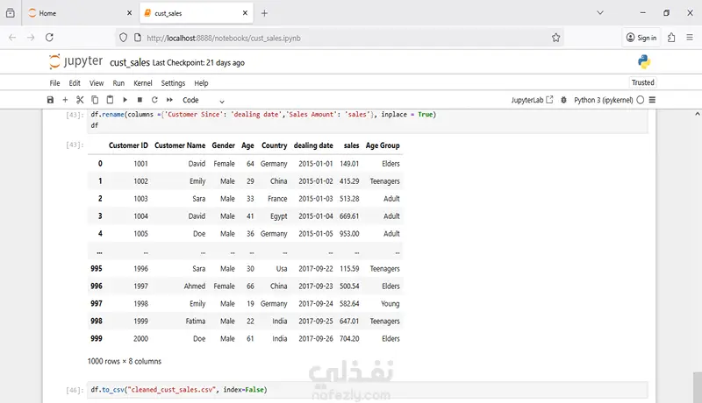Click the shield tracking protection icon
Screen dimensions: 702x403
(x=123, y=38)
